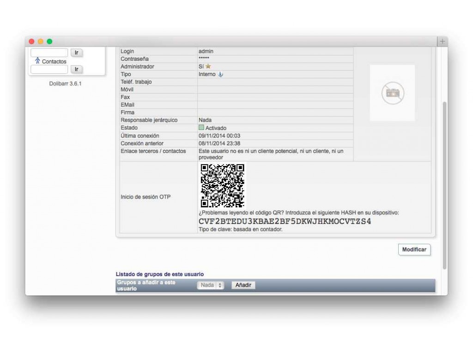Click the green Activado status square
473x354 pixels.
[201, 128]
